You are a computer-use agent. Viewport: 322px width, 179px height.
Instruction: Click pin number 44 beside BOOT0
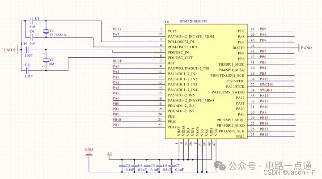(253, 46)
